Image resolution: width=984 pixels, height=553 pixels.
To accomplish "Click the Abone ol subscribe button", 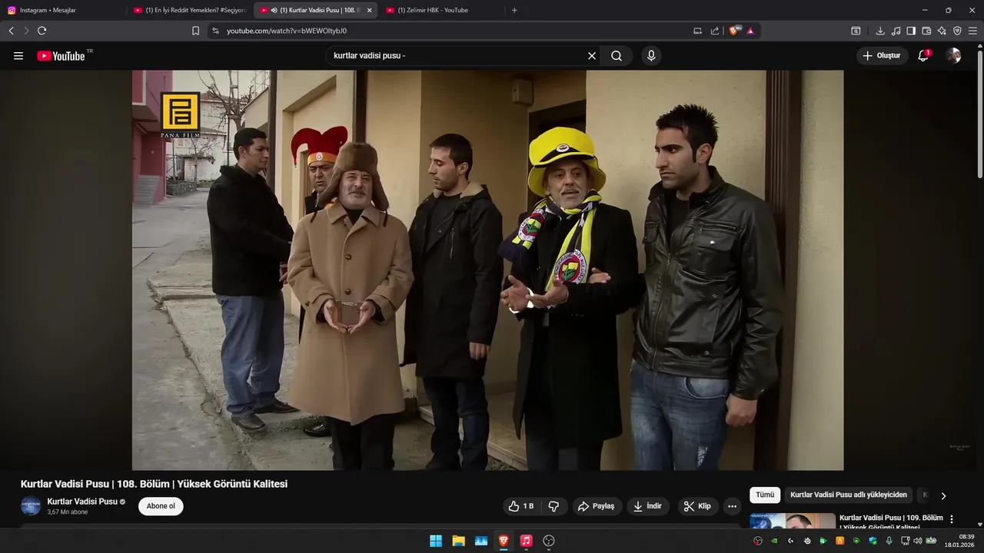I will 161,506.
